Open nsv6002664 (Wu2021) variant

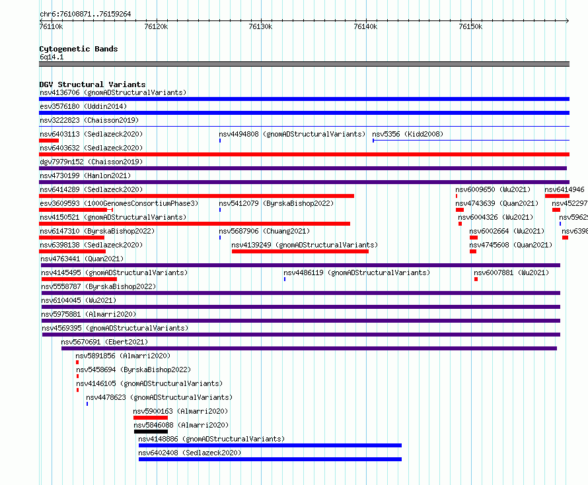pos(507,231)
